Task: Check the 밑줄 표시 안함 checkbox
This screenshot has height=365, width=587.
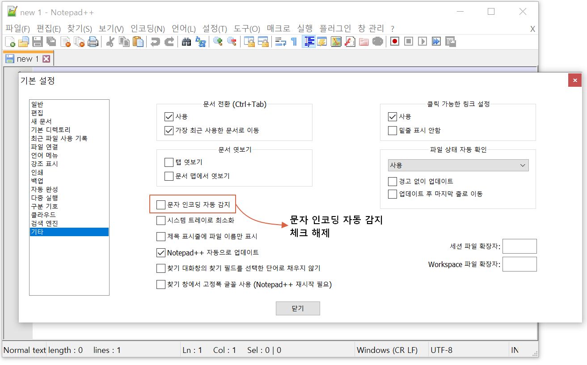Action: 393,131
